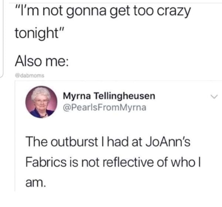Visit the @PearlsFromMyrna handle
The width and height of the screenshot is (222, 207).
pyautogui.click(x=104, y=108)
